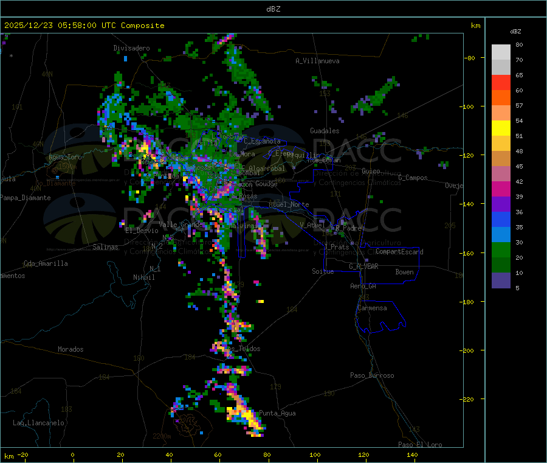Select the Lag.Llancanelo label
Screen dimensions: 547x463
tap(38, 423)
